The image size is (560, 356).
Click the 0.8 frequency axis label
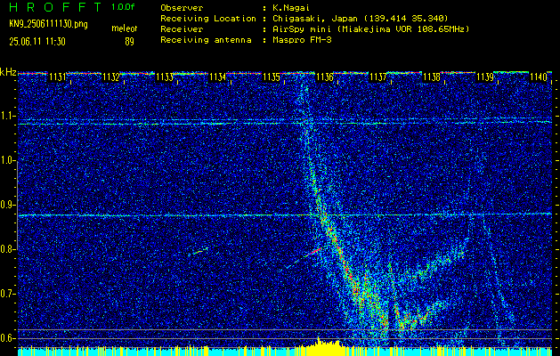[x=7, y=249]
